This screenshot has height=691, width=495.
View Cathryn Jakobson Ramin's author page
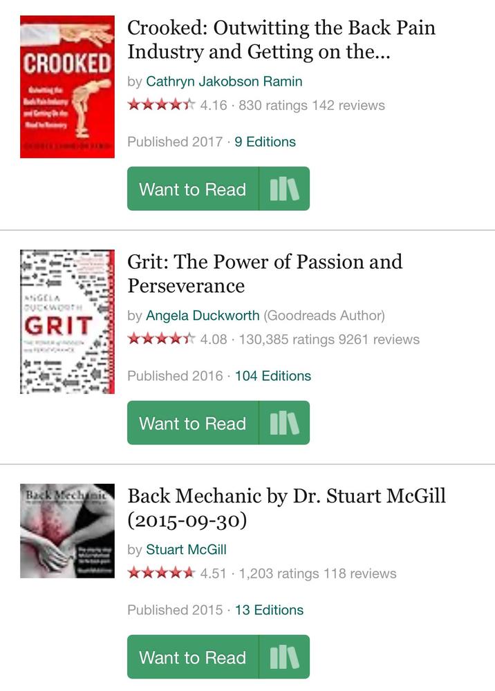point(223,81)
